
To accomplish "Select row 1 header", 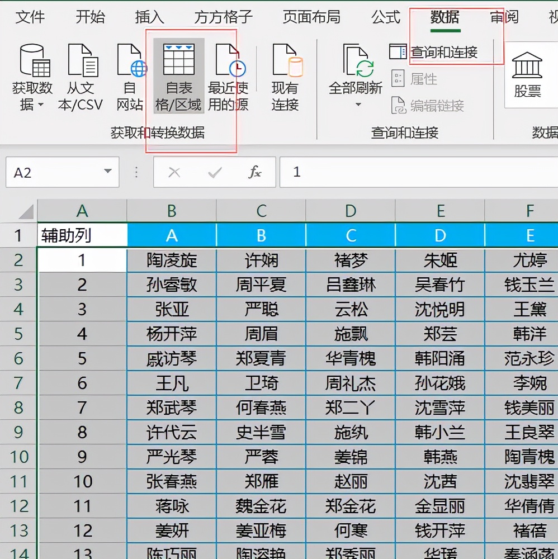I will tap(18, 235).
